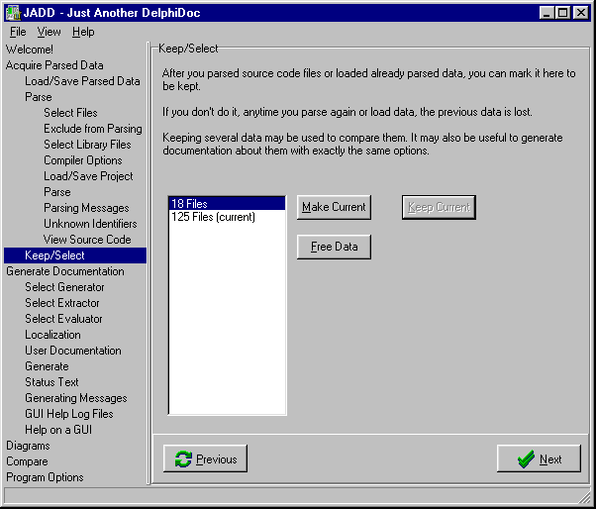Open the Generate page

coord(47,366)
